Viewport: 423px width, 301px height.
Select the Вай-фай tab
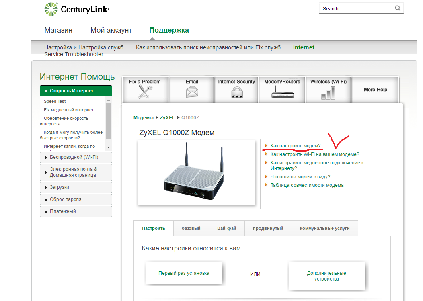click(227, 228)
